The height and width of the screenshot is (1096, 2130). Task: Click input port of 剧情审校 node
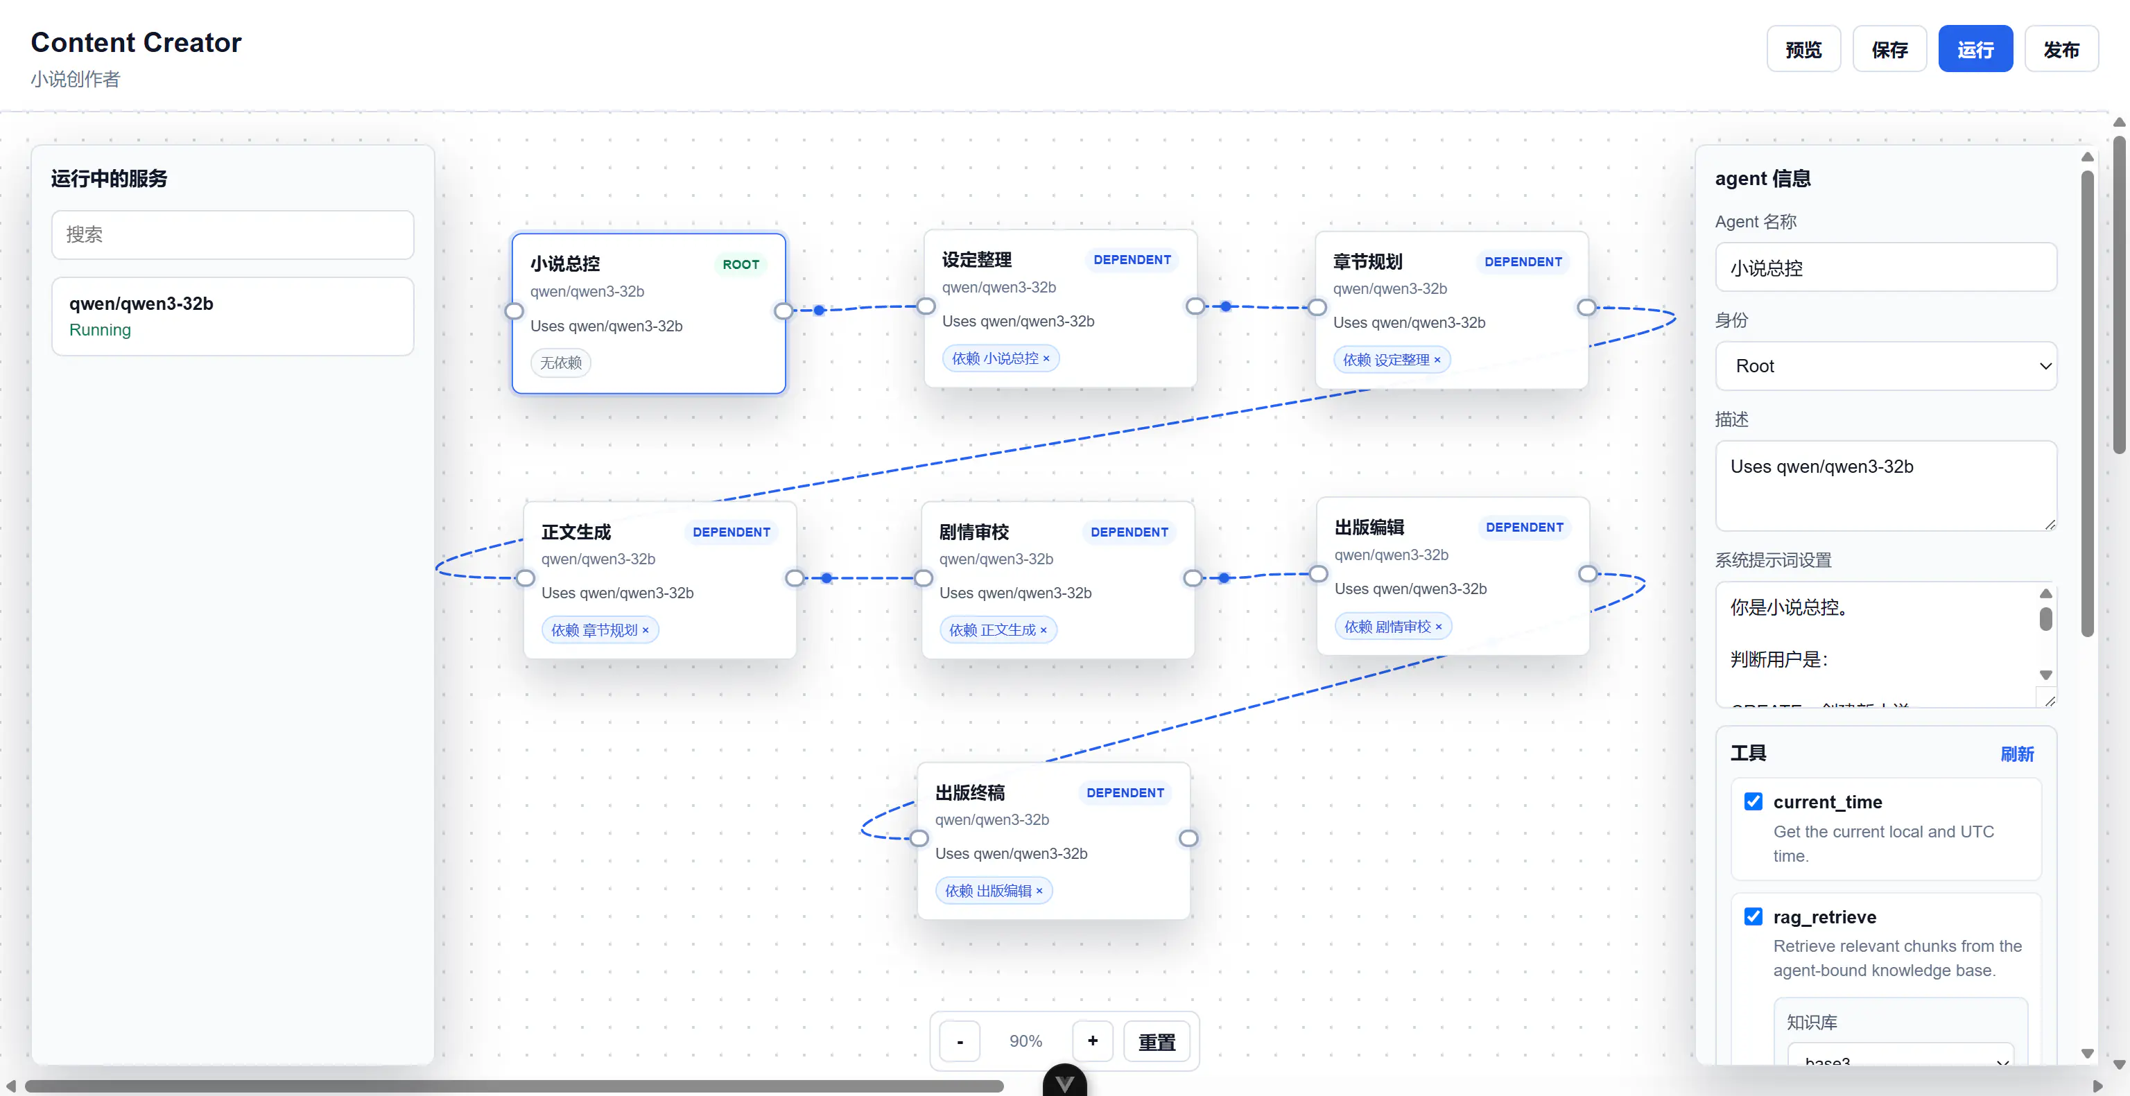click(x=924, y=579)
